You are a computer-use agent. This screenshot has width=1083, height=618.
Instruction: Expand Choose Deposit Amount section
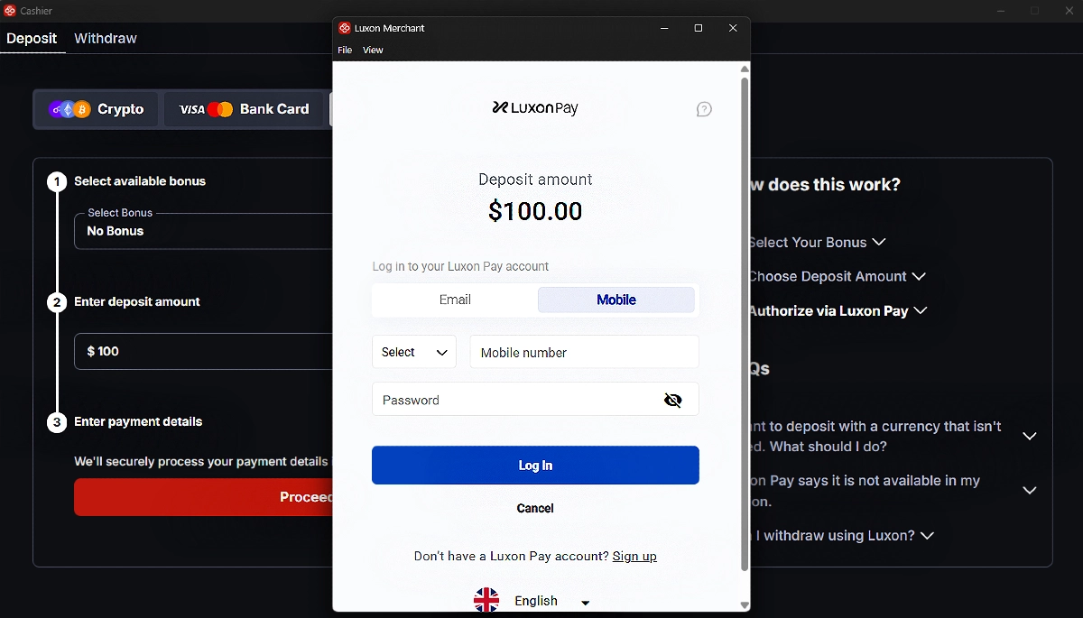(x=837, y=276)
